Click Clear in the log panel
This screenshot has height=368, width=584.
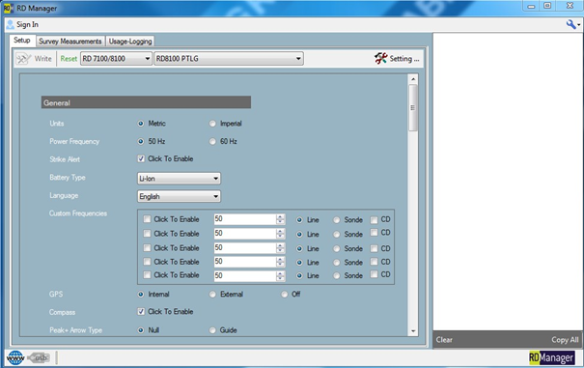pos(444,340)
